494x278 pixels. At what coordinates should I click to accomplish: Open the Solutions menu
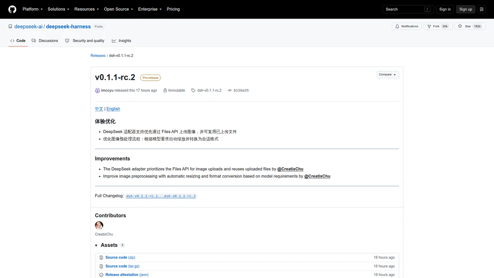(x=58, y=9)
